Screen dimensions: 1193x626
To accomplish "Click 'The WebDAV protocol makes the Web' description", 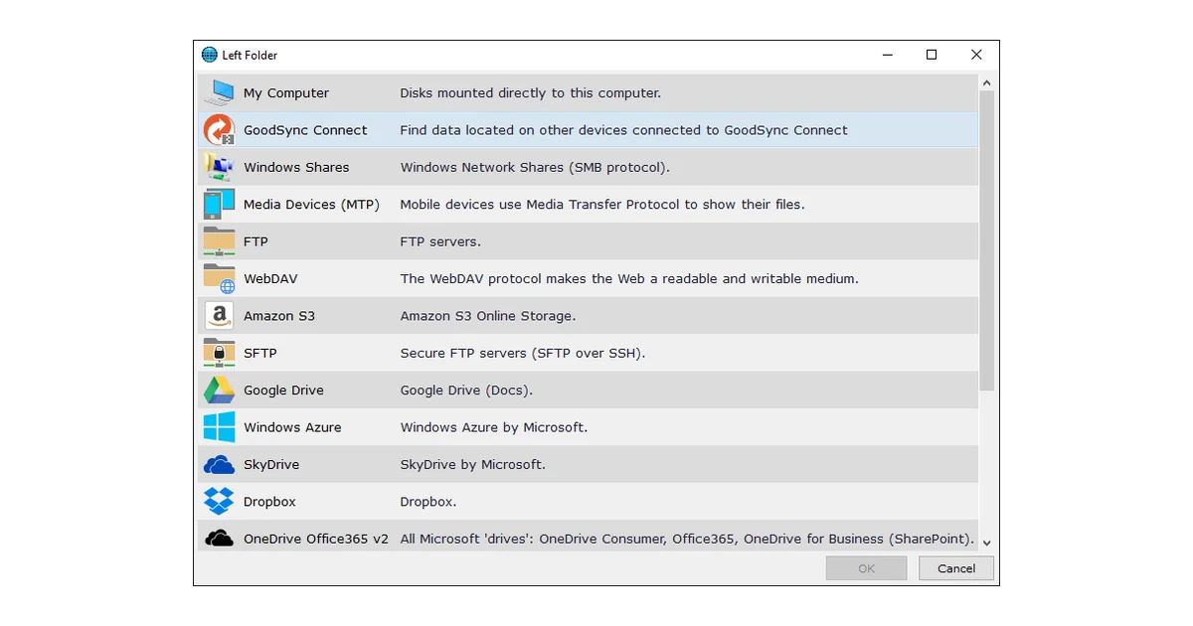I will coord(629,278).
